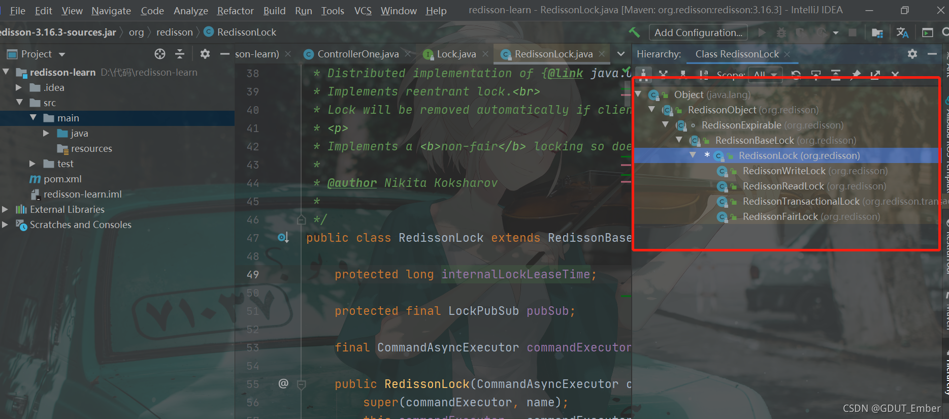Collapse the redisson-learn project root
Image resolution: width=949 pixels, height=419 pixels.
point(6,72)
